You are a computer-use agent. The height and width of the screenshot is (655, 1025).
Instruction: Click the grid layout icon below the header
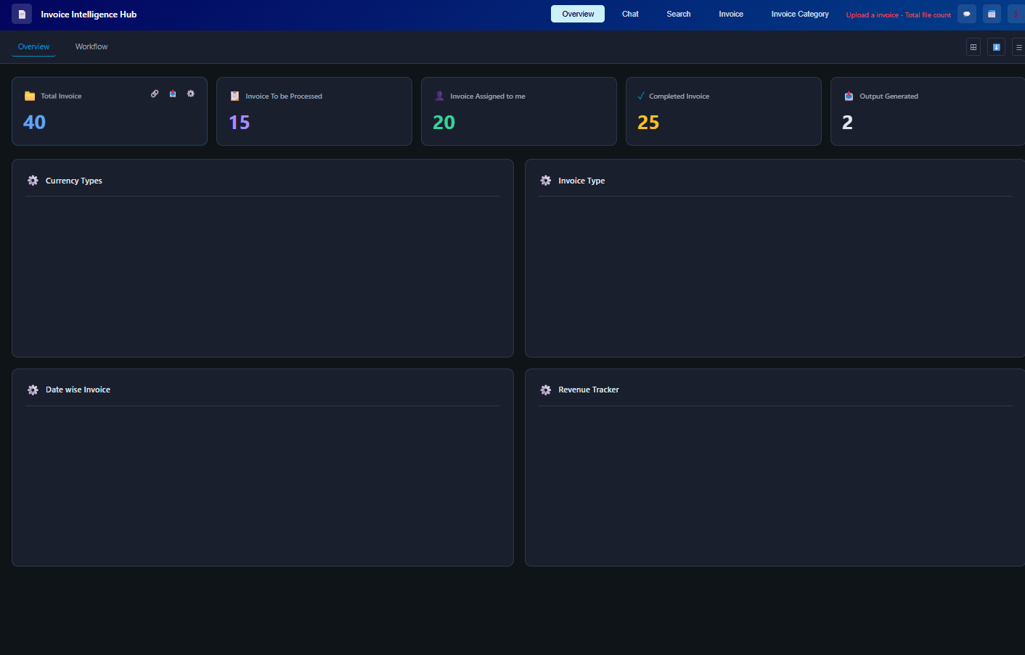click(973, 46)
